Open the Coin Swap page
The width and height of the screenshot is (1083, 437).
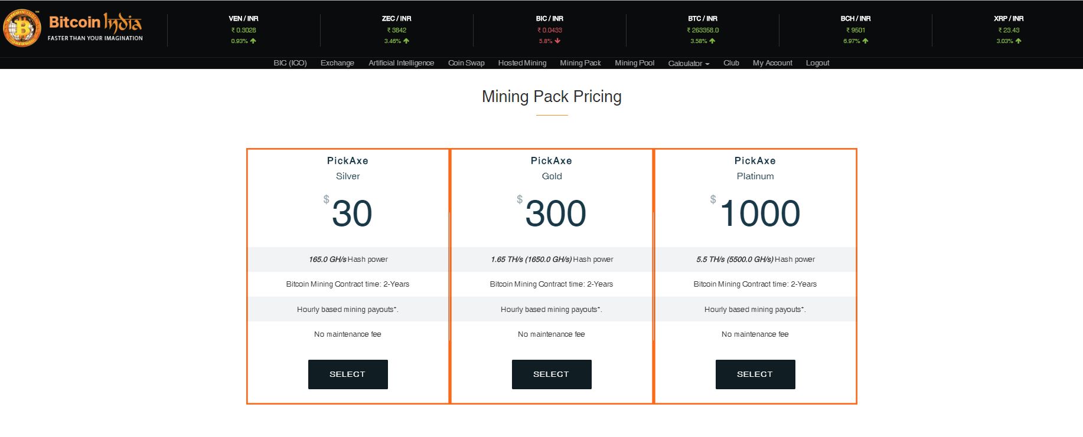[466, 63]
